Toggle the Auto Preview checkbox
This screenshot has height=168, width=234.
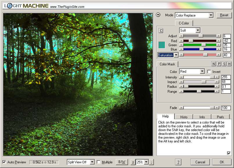tap(4, 162)
